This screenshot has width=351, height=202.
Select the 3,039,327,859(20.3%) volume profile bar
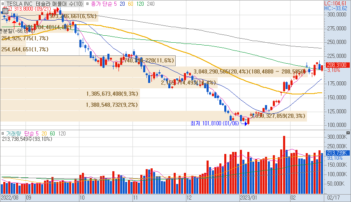tap(153, 116)
